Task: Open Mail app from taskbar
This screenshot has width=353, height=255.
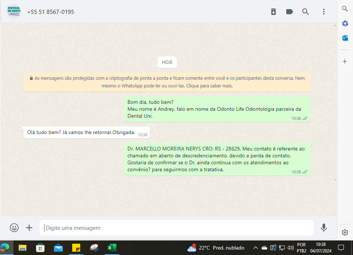Action: (x=58, y=248)
